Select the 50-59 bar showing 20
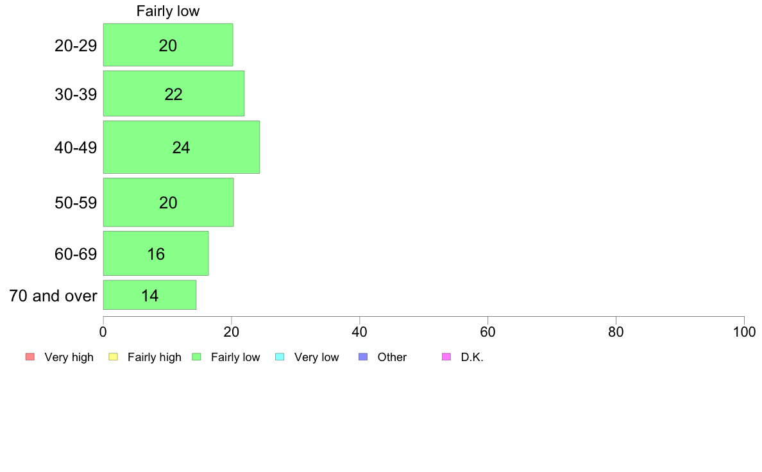The width and height of the screenshot is (762, 472). click(x=169, y=202)
